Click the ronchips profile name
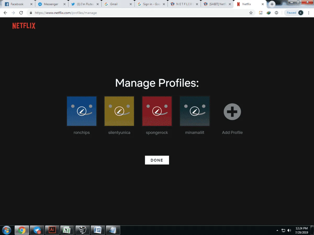 point(82,132)
